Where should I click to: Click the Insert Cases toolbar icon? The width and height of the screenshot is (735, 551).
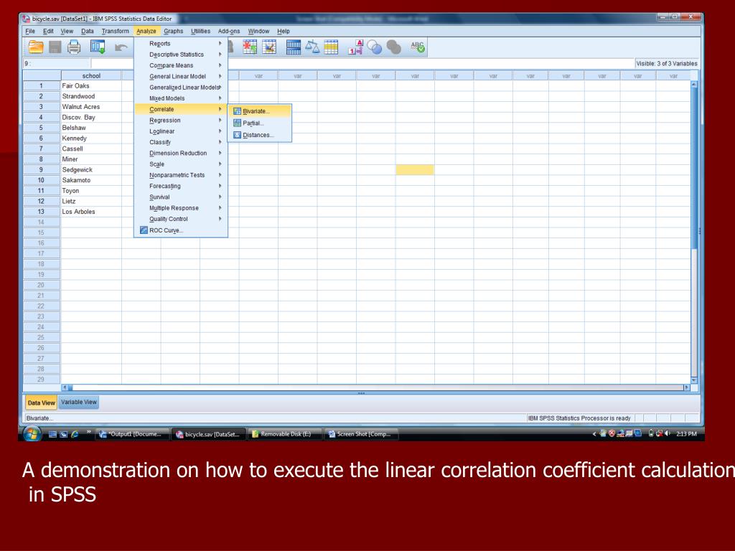[x=250, y=47]
